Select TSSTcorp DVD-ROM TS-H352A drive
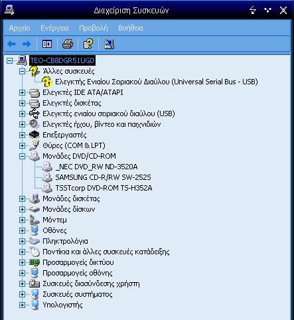The image size is (294, 320). [104, 188]
